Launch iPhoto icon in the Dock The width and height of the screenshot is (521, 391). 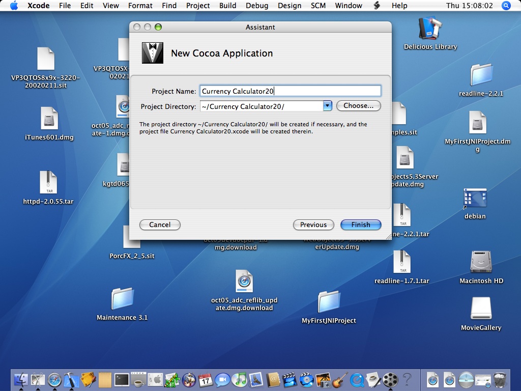(x=323, y=380)
